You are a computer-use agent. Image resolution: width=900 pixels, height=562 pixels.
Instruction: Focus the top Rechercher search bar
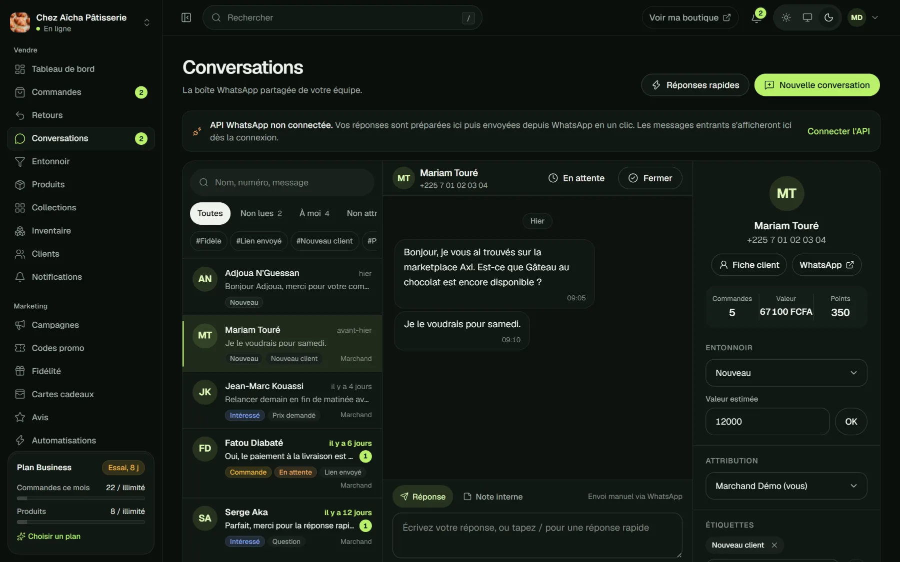(342, 17)
